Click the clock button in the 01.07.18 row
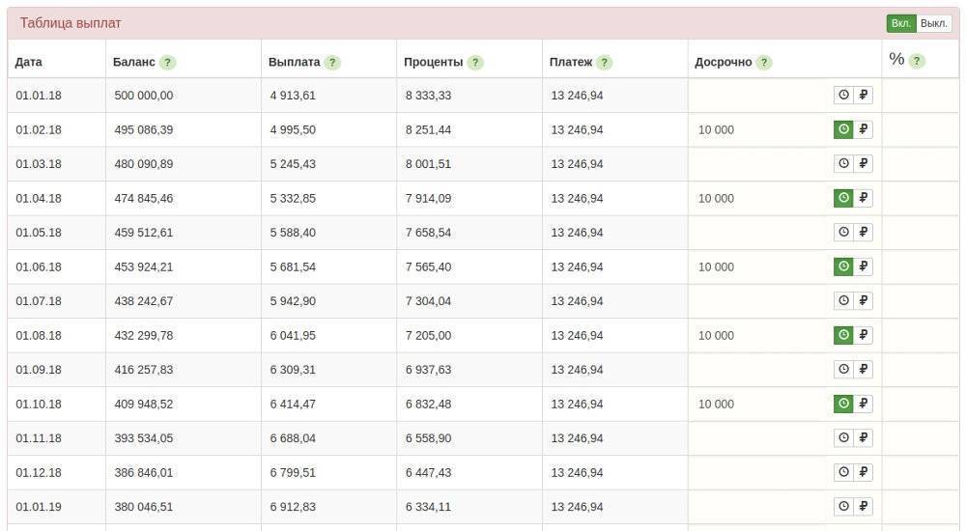The image size is (966, 531). [x=843, y=301]
